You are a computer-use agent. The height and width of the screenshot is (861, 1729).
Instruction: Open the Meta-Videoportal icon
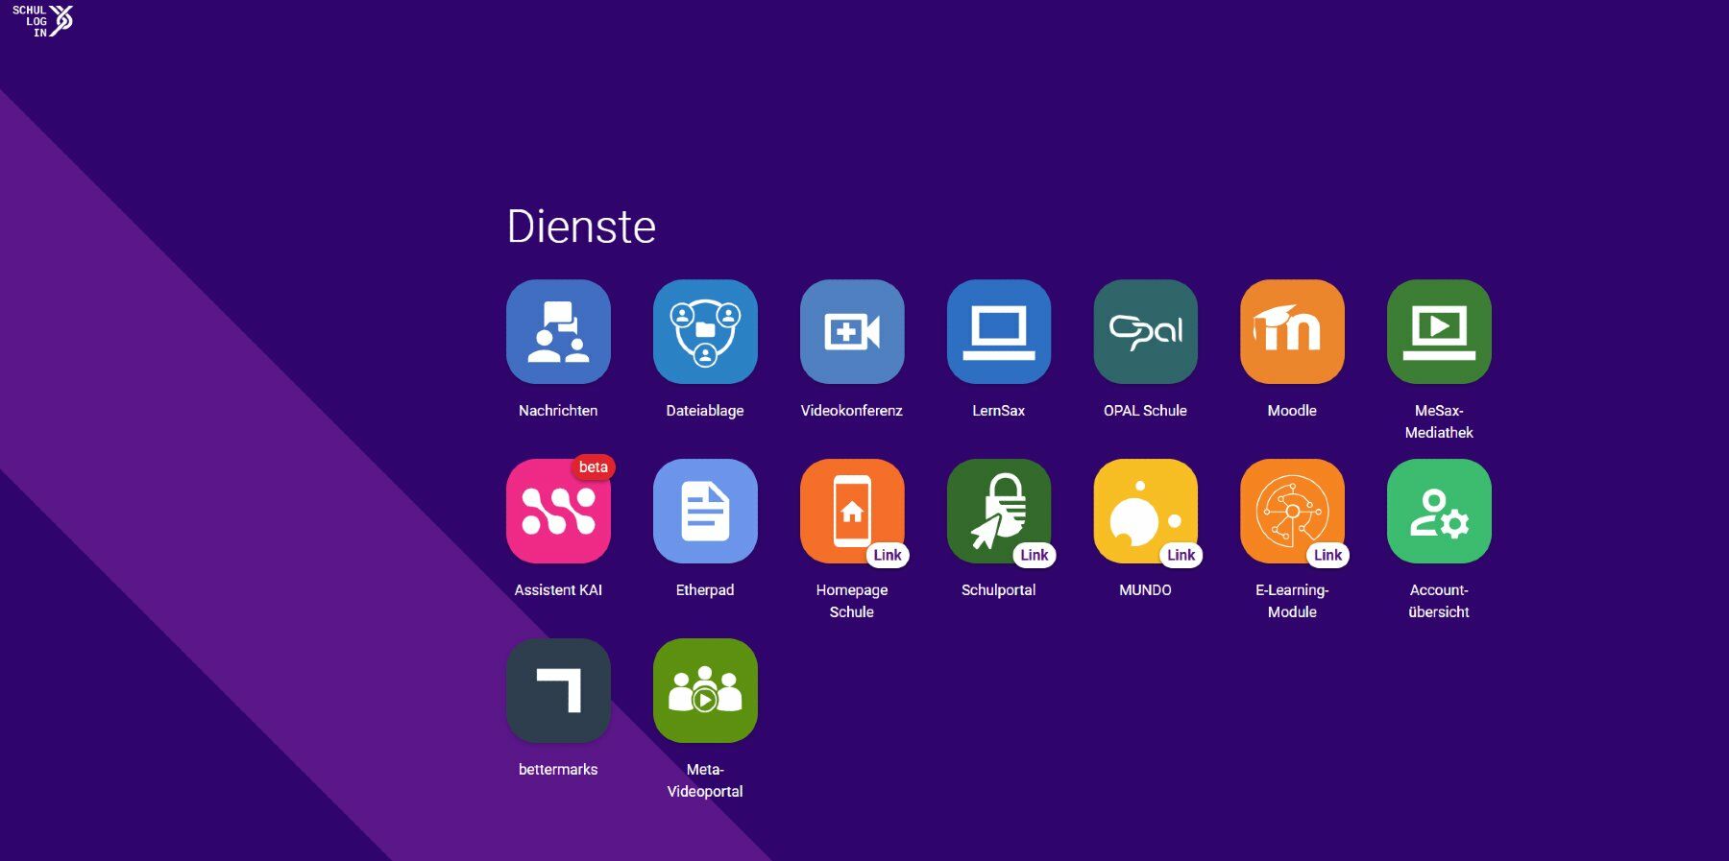[x=705, y=691]
